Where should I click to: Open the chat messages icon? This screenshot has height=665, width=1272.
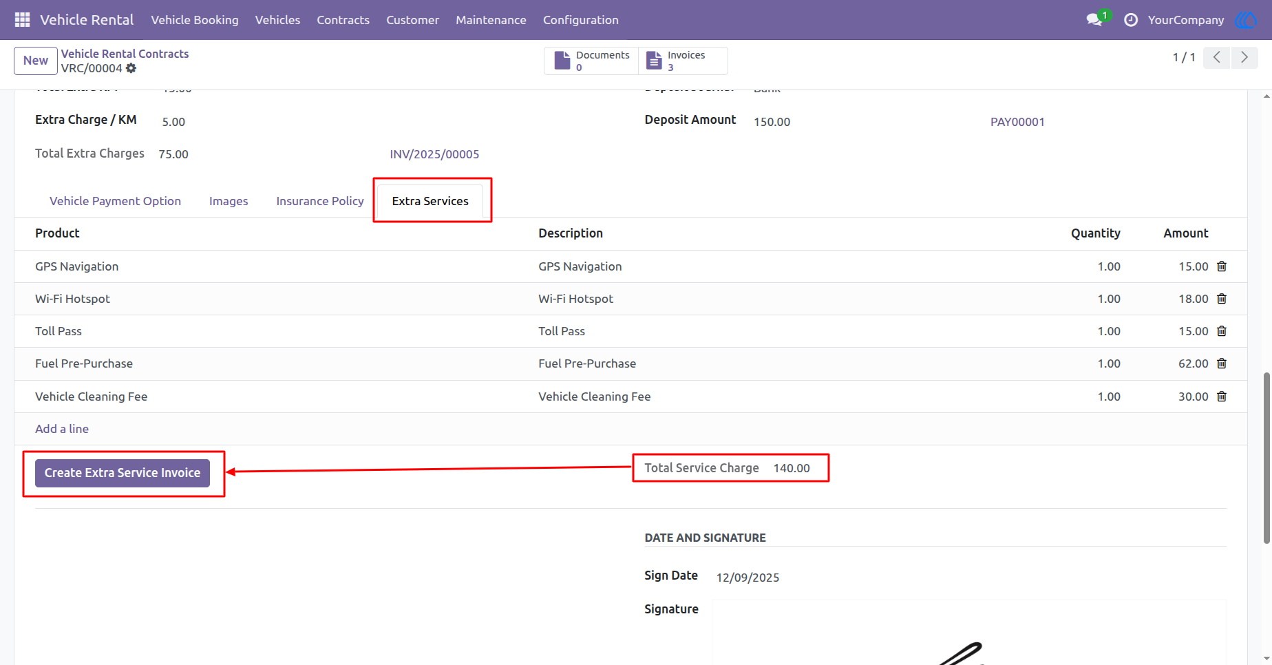coord(1094,19)
